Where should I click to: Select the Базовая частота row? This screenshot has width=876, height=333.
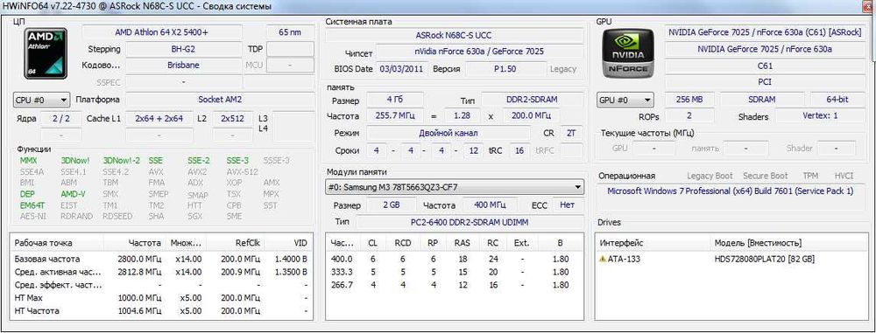[x=161, y=260]
